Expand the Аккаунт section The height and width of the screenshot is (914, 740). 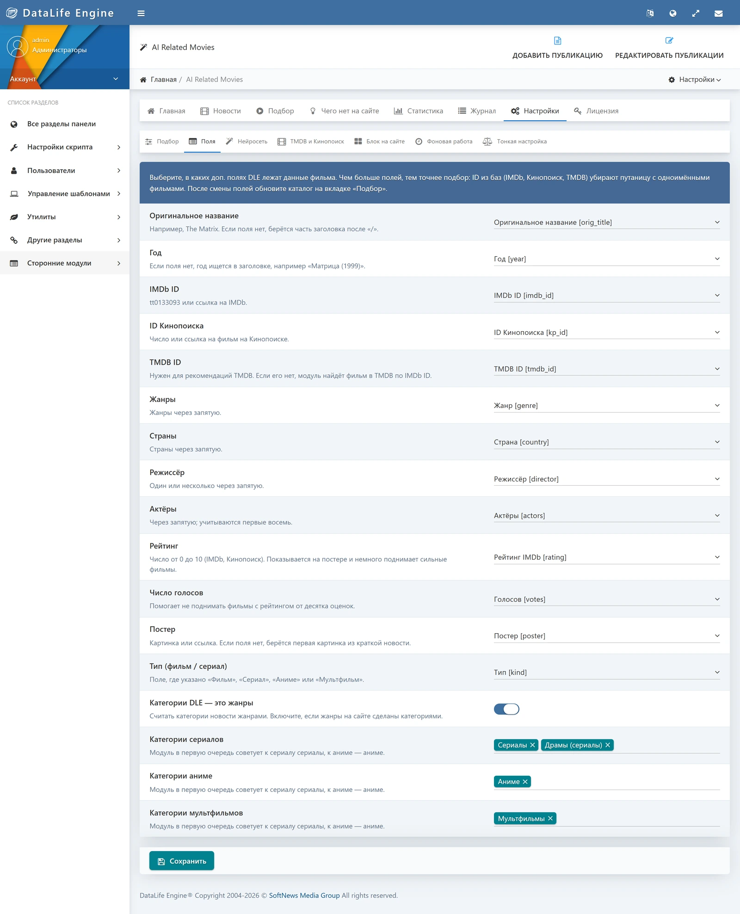(65, 79)
